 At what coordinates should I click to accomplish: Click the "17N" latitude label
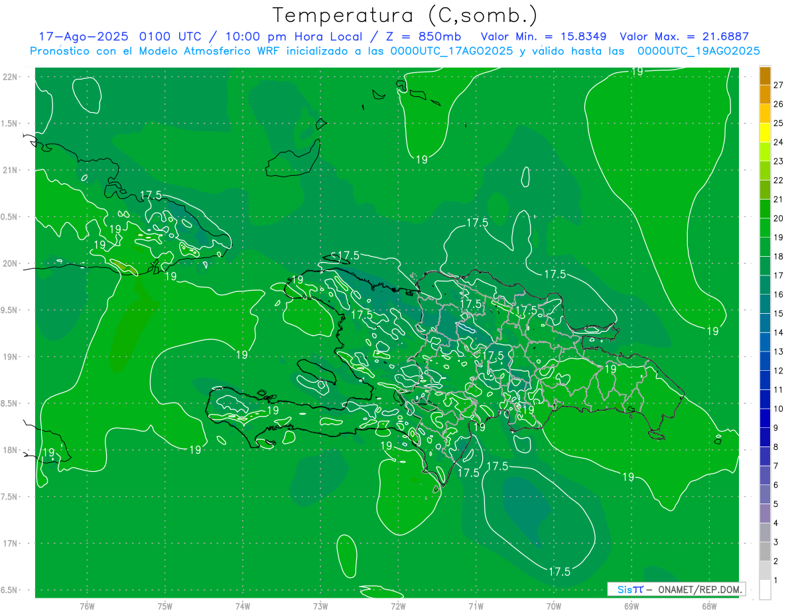pos(11,543)
